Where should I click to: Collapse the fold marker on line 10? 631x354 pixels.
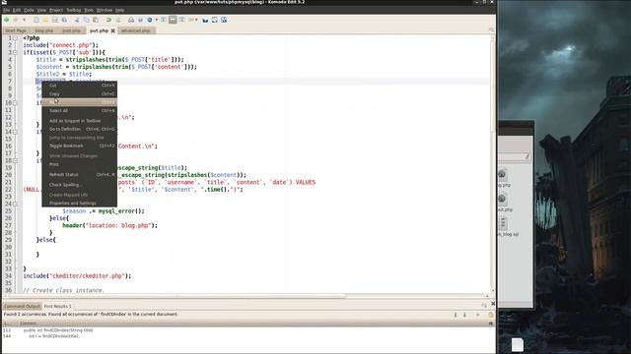[x=15, y=102]
